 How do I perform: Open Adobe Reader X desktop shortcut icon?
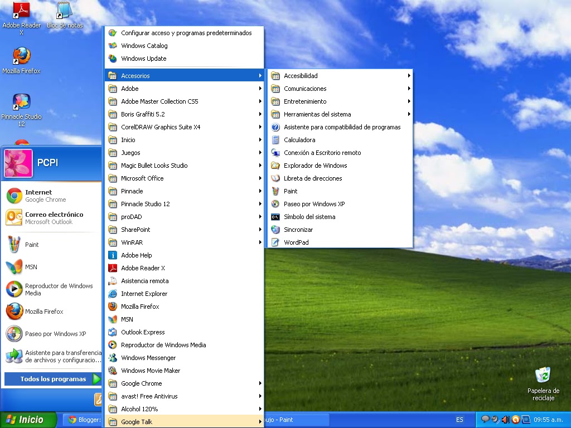[21, 10]
